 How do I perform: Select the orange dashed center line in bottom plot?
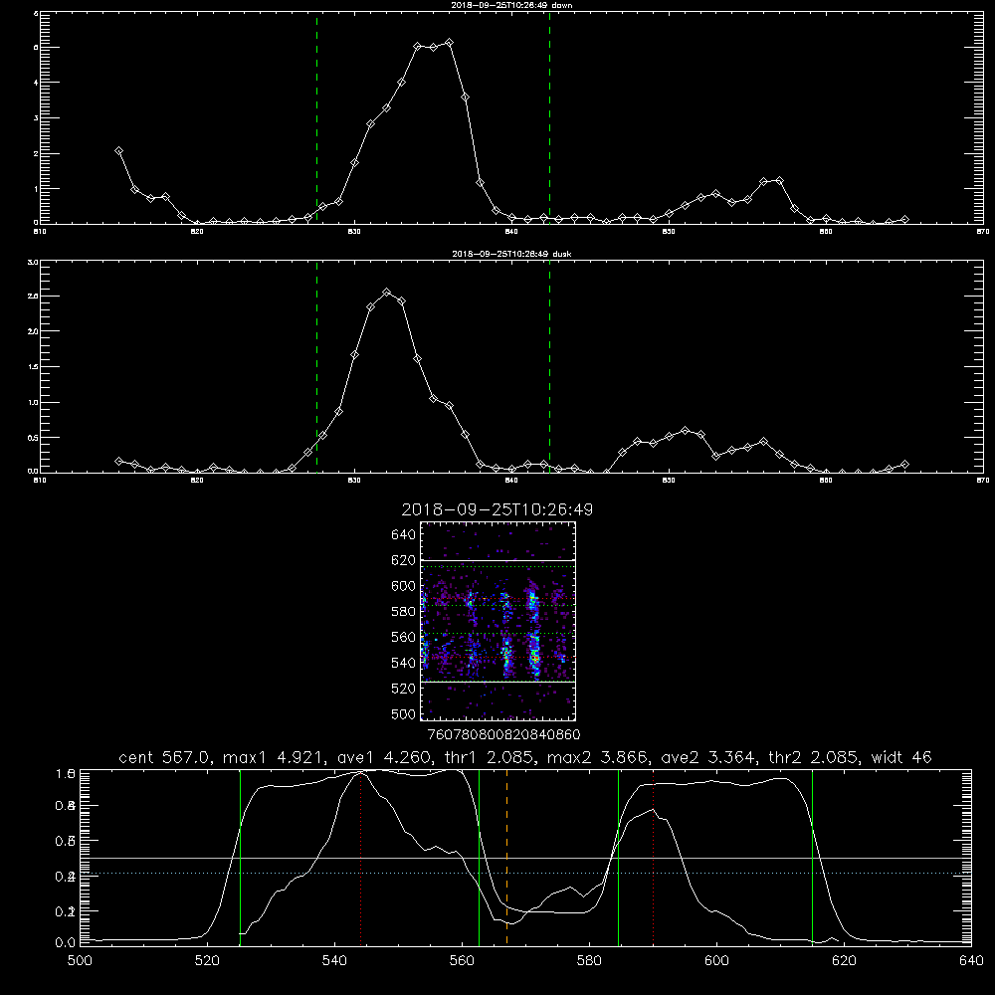(x=506, y=857)
